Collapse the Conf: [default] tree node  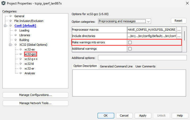point(5,26)
